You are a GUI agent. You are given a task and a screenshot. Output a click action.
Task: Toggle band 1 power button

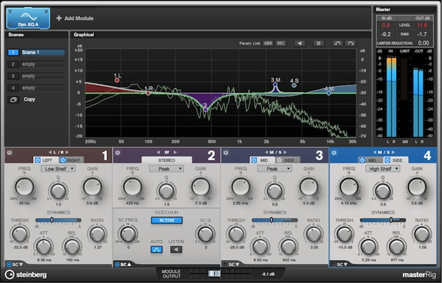[10, 153]
